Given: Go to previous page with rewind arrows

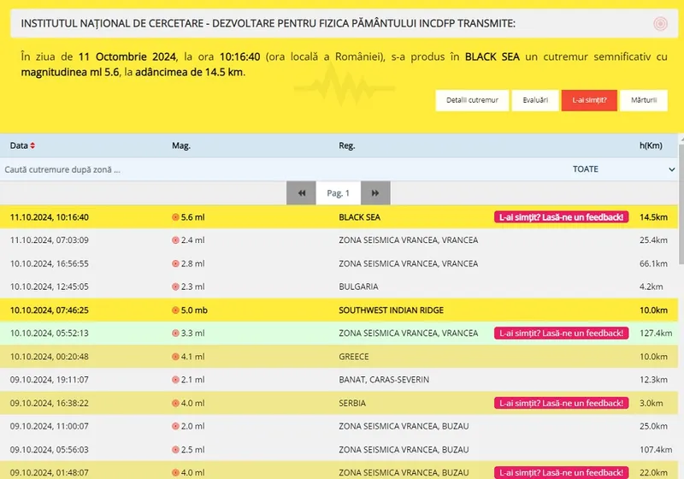Looking at the screenshot, I should pos(301,192).
